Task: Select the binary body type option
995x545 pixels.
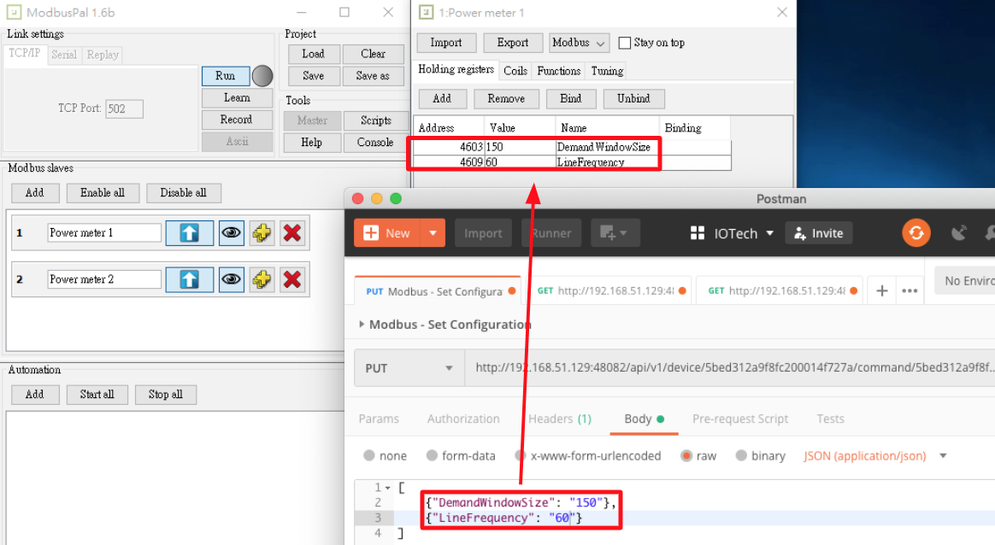Action: tap(741, 456)
